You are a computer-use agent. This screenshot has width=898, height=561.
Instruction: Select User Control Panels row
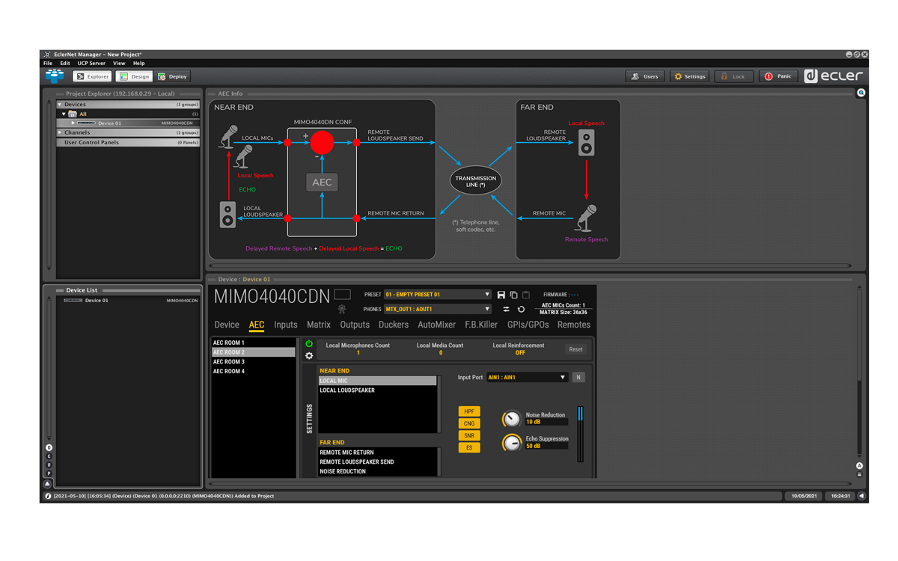[128, 142]
